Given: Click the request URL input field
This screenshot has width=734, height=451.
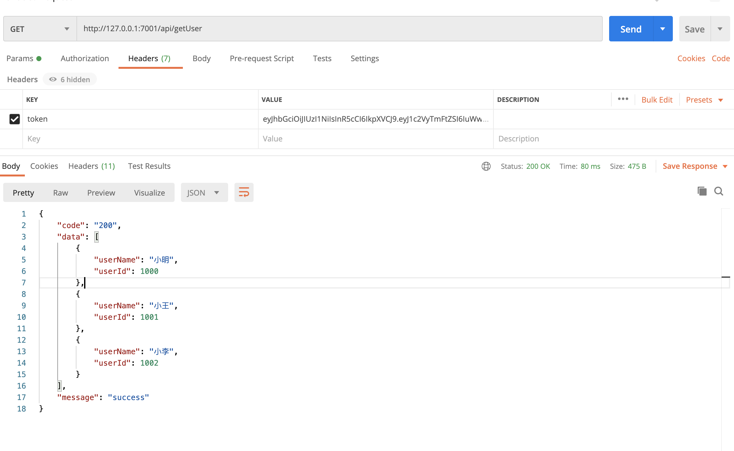Looking at the screenshot, I should [x=339, y=29].
